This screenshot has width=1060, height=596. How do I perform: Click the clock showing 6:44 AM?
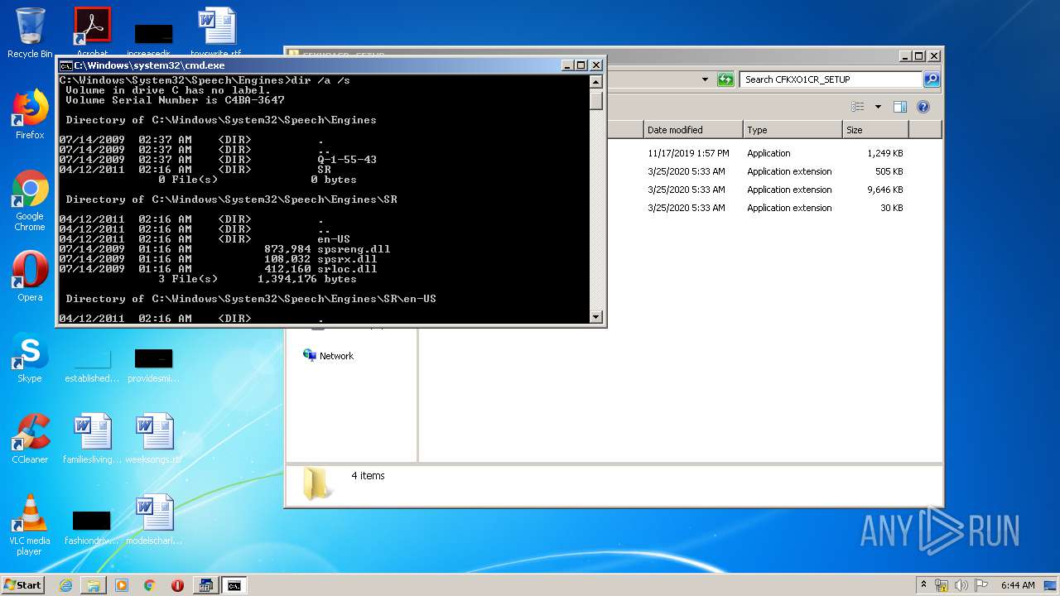point(1018,585)
